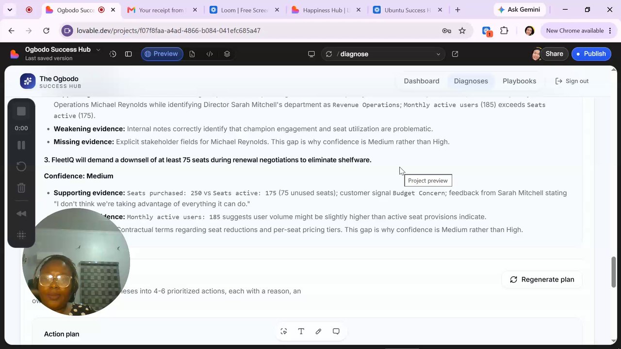
Task: Click the dotted grid icon in the recording panel
Action: click(x=21, y=235)
